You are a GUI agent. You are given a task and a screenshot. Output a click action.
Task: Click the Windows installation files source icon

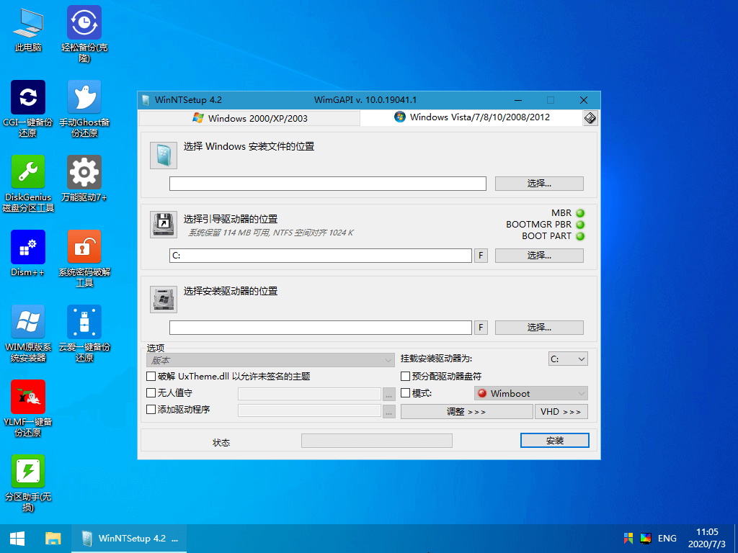point(163,155)
